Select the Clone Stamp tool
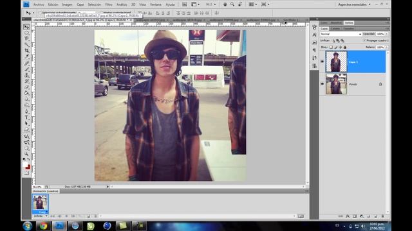412x231 pixels. pyautogui.click(x=26, y=75)
